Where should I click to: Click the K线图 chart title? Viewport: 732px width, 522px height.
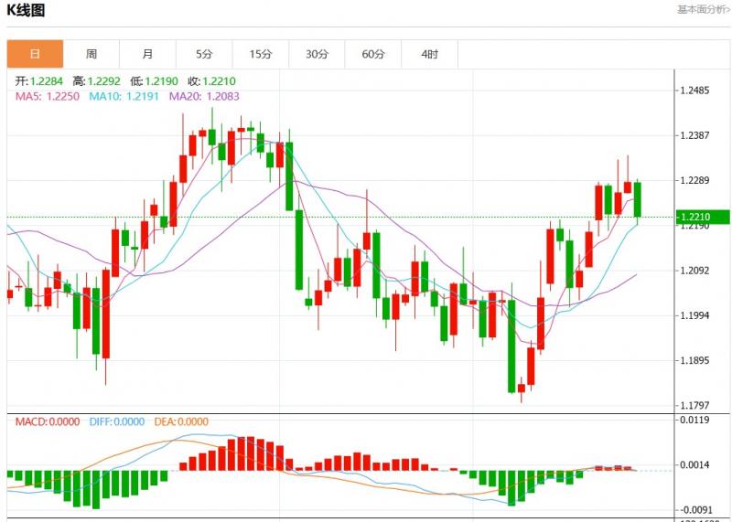coord(26,11)
